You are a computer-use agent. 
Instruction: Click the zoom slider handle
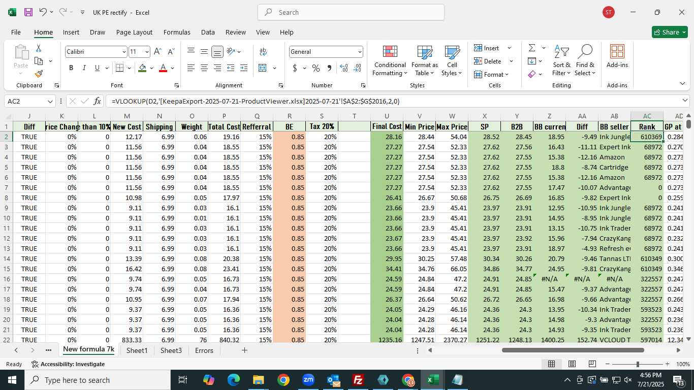(x=638, y=364)
